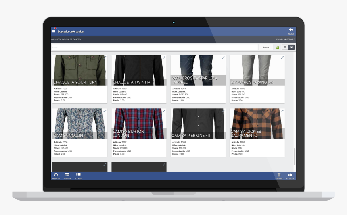Click customer name 001 - JOSE GONZALEZ CASTRO
347x215 pixels.
pos(66,39)
